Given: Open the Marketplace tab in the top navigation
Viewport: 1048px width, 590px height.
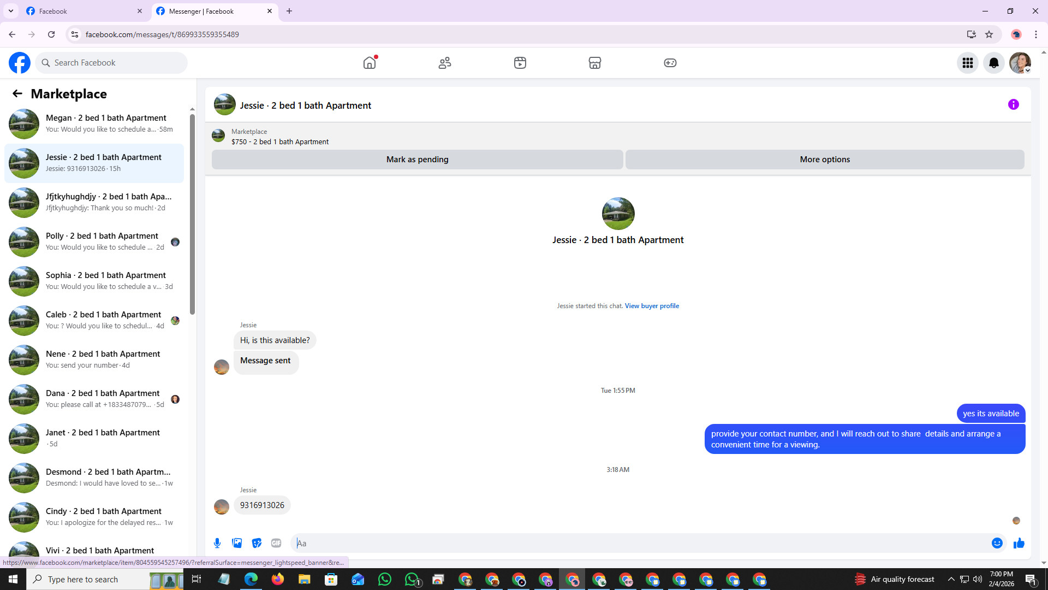Looking at the screenshot, I should tap(594, 63).
